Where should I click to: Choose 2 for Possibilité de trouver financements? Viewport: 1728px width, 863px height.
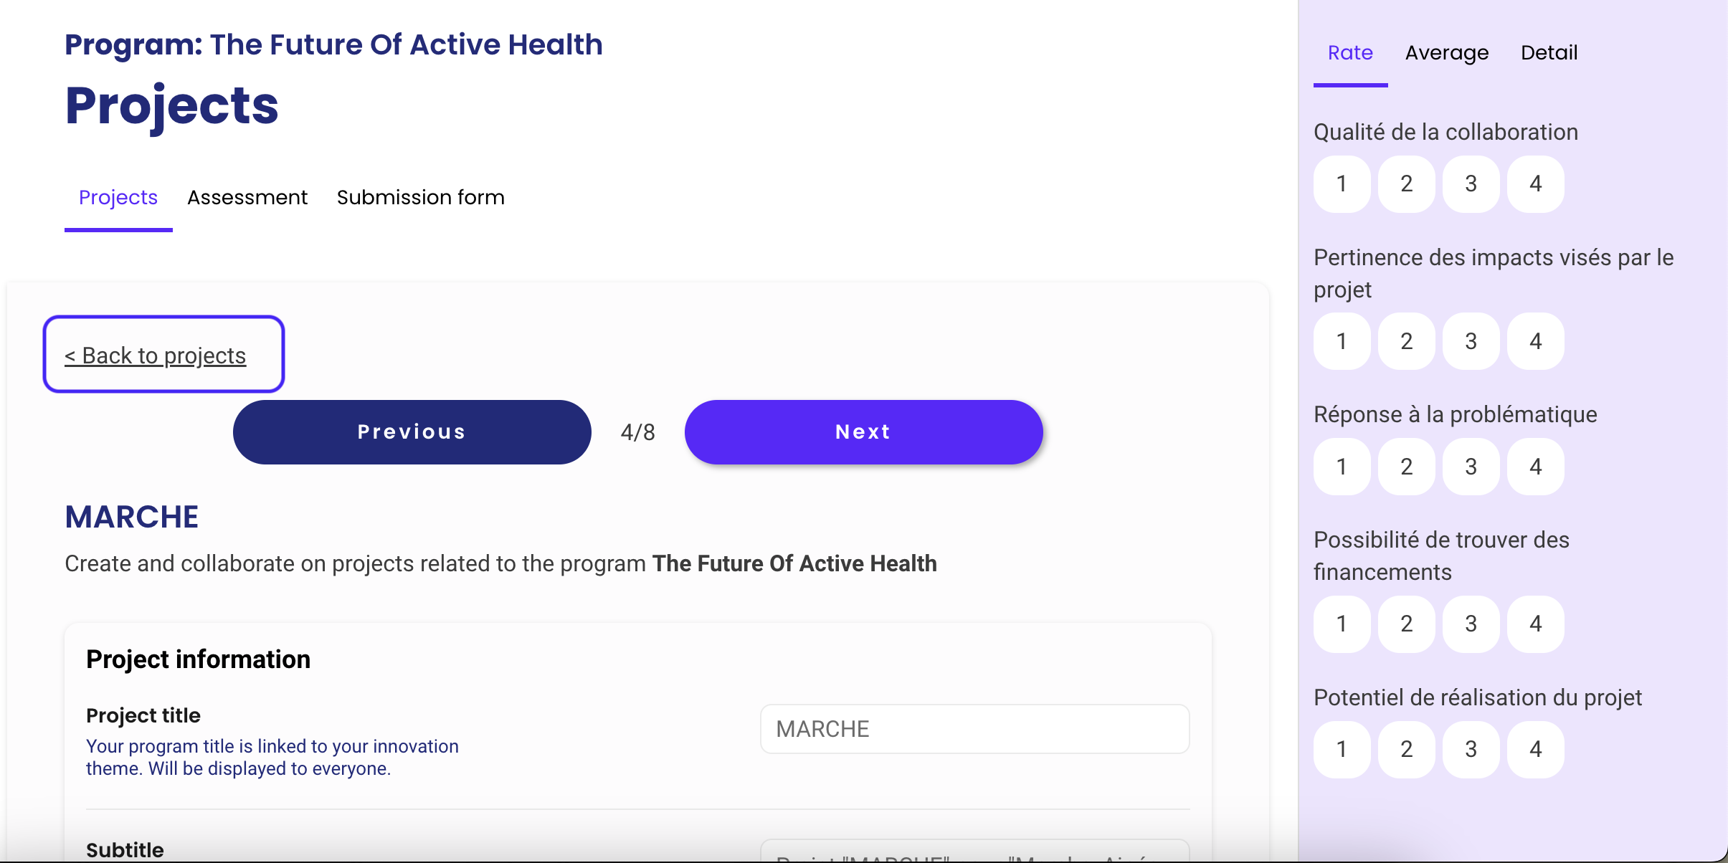tap(1406, 624)
